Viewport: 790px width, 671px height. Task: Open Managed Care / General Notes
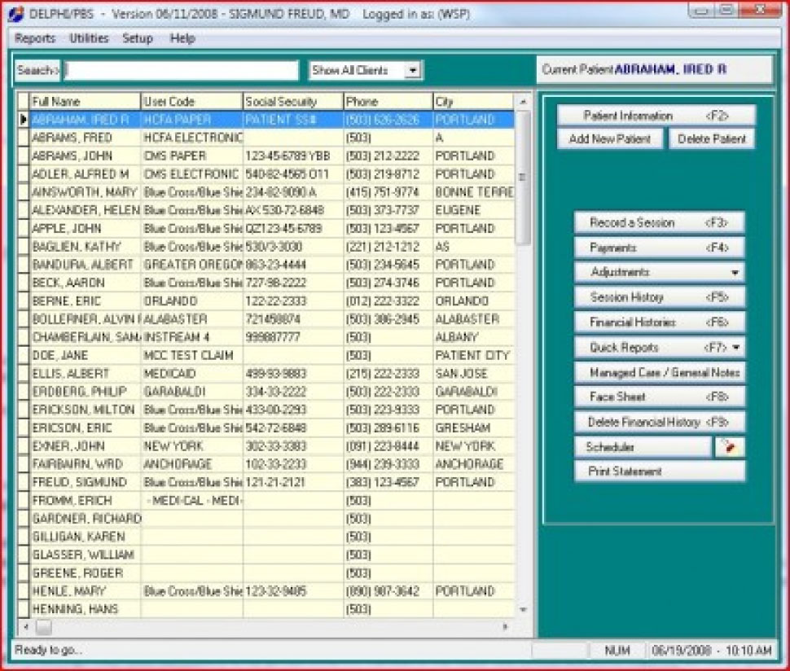point(659,372)
